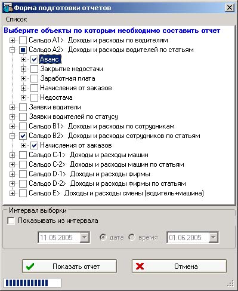This screenshot has width=238, height=291.
Task: Expand Заявки водителей по статусу node
Action: 12,117
